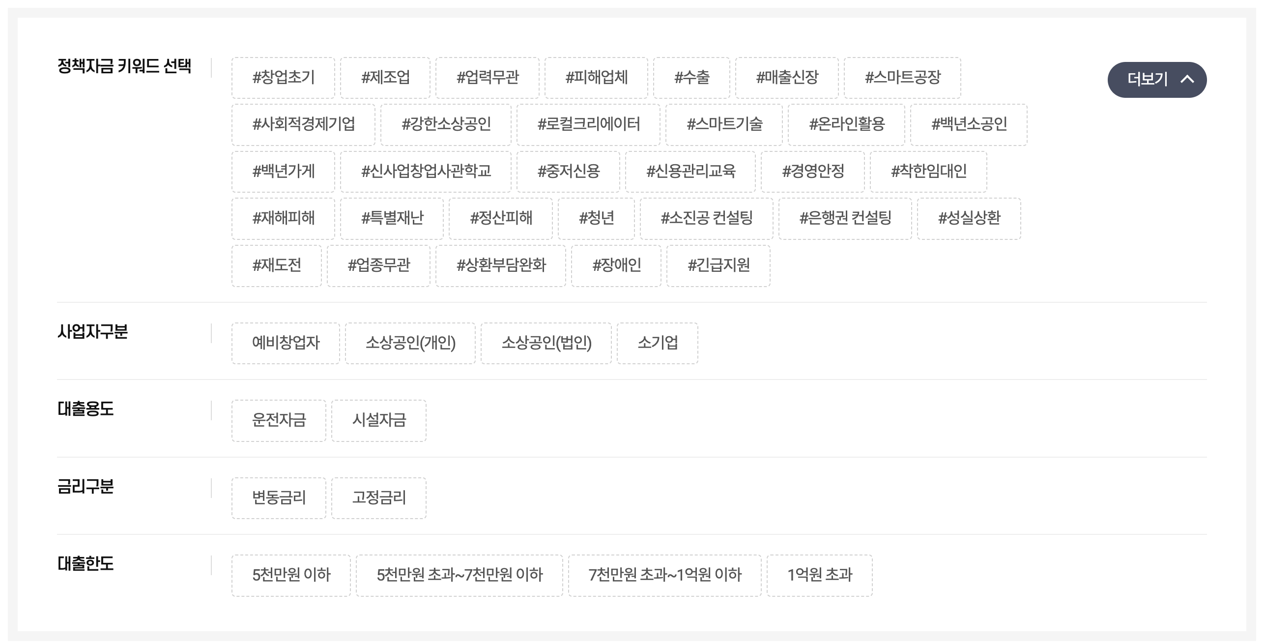Toggle the #백년가게 keyword
The height and width of the screenshot is (642, 1264).
click(283, 171)
